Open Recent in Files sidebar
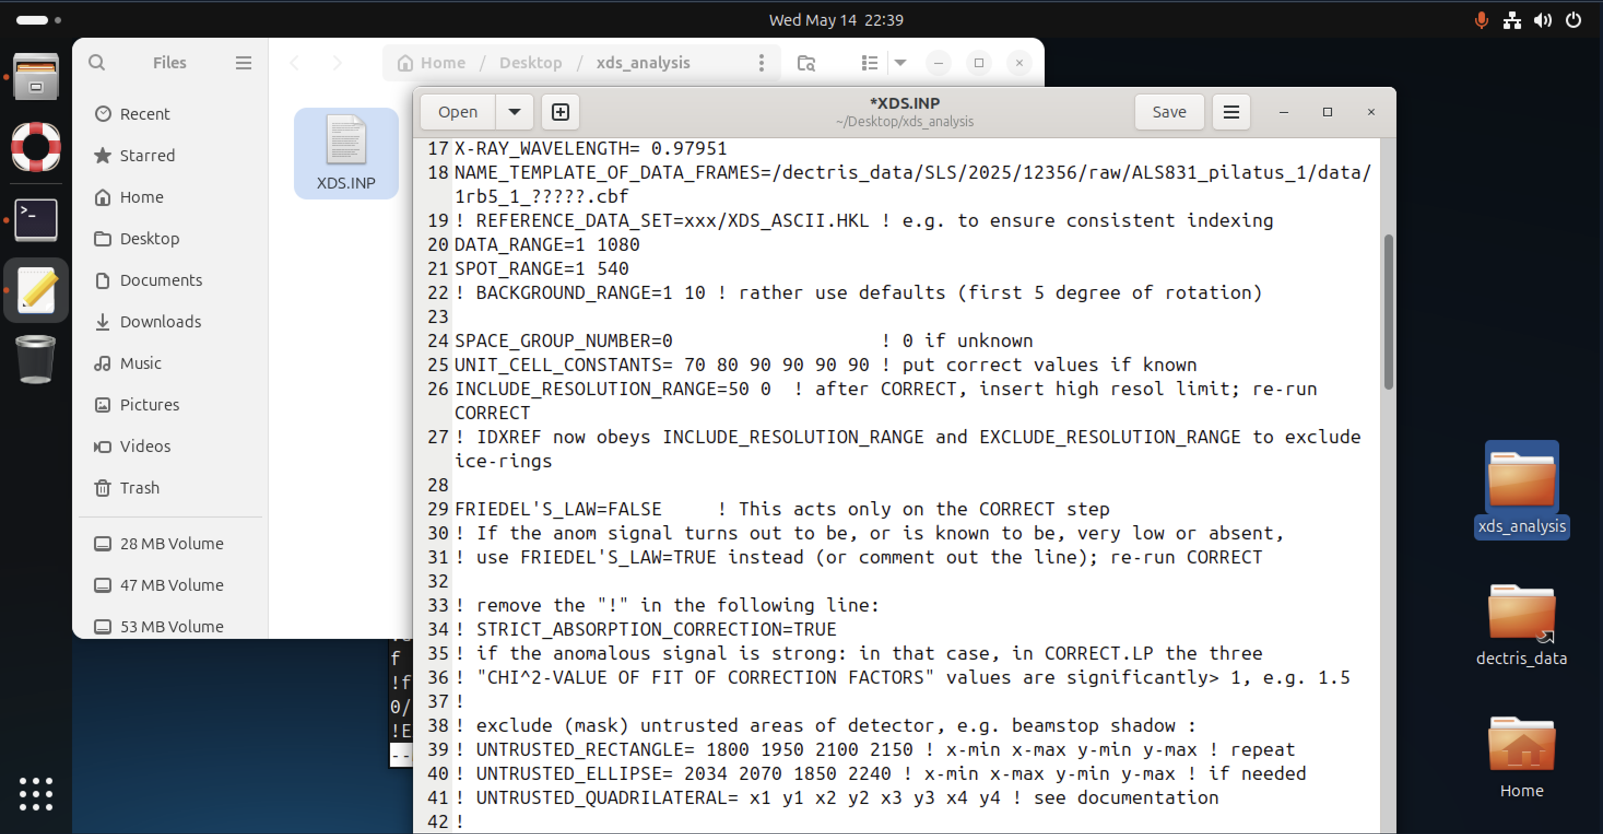1603x834 pixels. 170,114
